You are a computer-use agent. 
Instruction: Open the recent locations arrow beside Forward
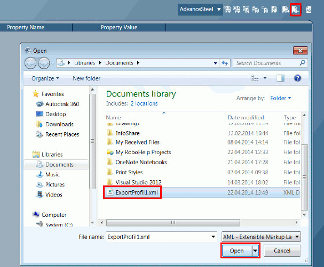[x=53, y=63]
